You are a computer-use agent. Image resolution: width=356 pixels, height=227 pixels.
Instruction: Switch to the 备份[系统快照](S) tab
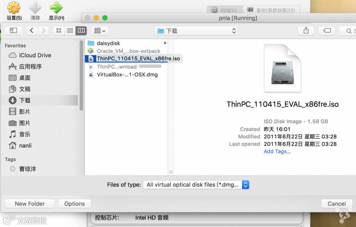pyautogui.click(x=272, y=10)
